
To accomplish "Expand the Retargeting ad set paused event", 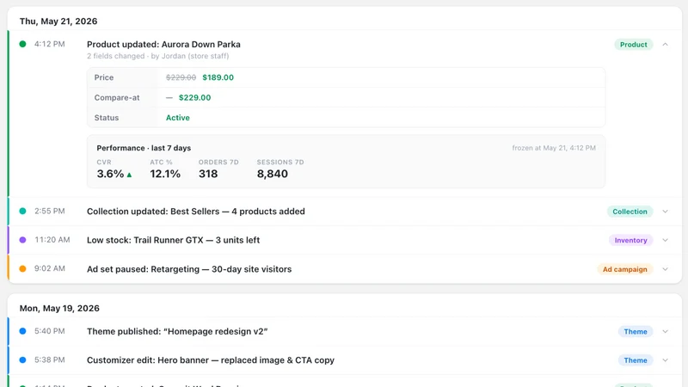I will coord(665,269).
